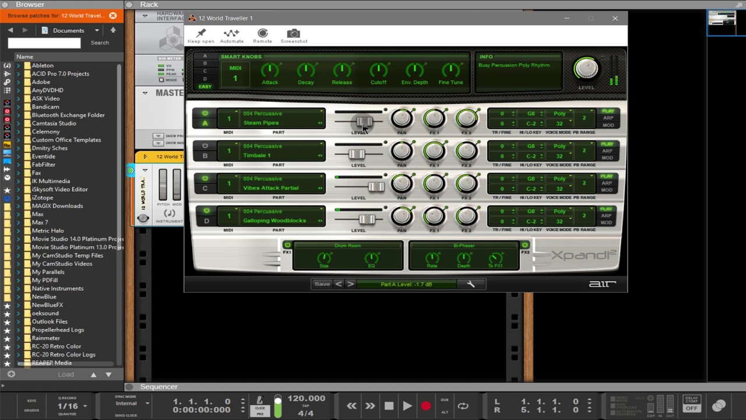Go back in the browser navigation
The width and height of the screenshot is (746, 420).
pos(10,30)
